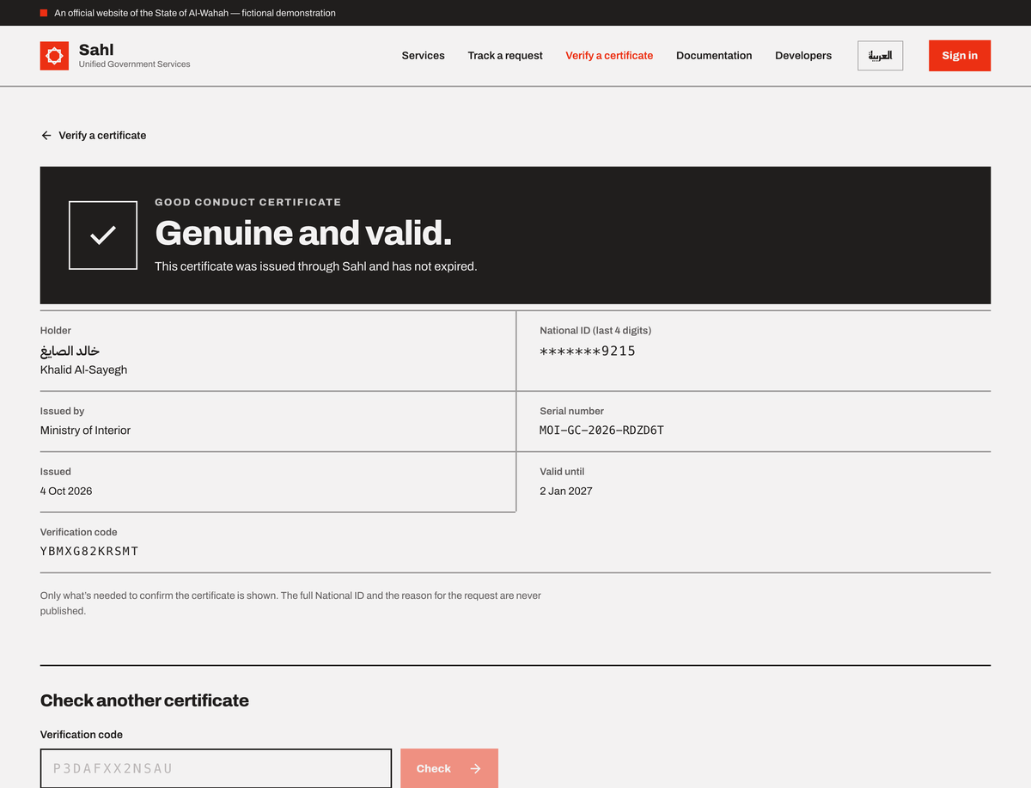Click the 'Valid until' field label
The height and width of the screenshot is (788, 1031).
[x=562, y=472]
